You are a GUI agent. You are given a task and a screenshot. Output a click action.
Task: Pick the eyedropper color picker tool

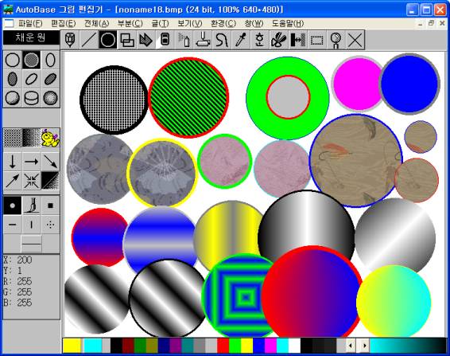(241, 40)
